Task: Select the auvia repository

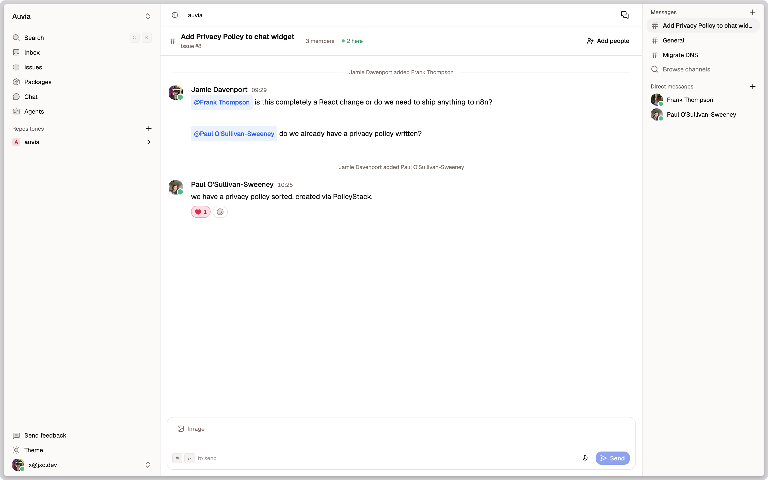Action: pyautogui.click(x=82, y=142)
